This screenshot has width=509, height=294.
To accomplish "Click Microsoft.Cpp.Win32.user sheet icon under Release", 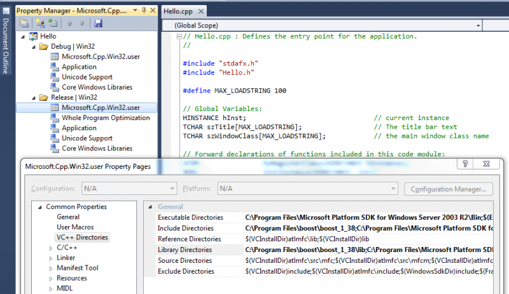I will tap(54, 107).
